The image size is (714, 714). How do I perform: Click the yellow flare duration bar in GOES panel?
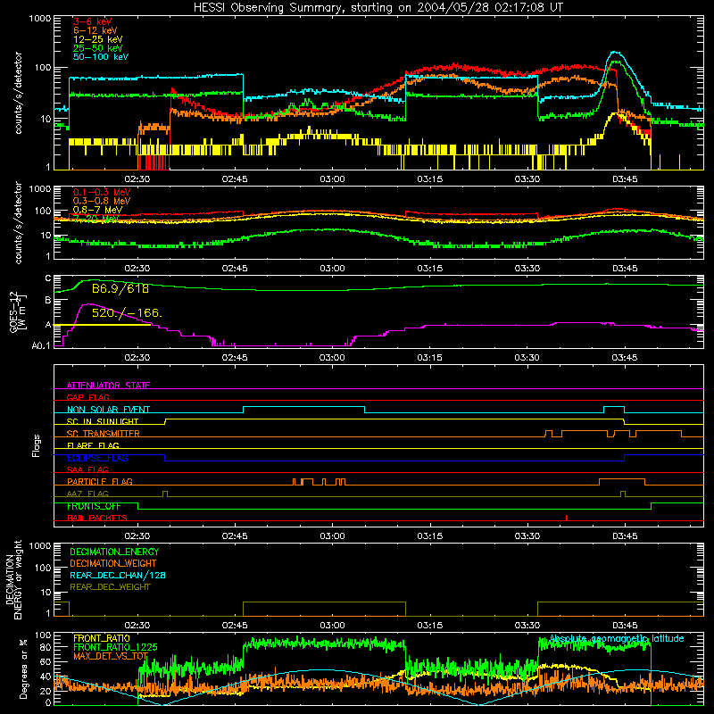pos(102,325)
